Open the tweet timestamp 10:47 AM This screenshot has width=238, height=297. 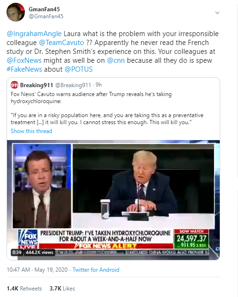point(18,269)
